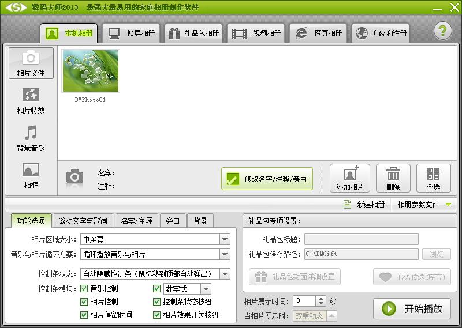Uncheck the 相片停留时间 checkbox
Screen dimensions: 462x328
[85, 315]
